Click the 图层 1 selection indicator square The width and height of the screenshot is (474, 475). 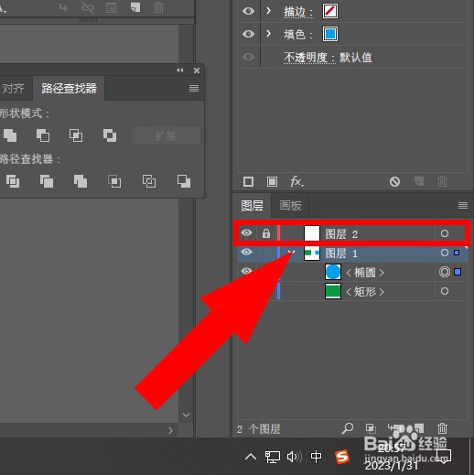tap(457, 253)
